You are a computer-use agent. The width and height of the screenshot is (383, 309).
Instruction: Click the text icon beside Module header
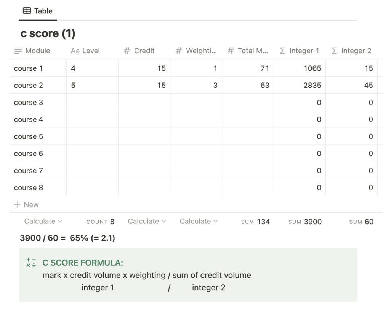(18, 51)
